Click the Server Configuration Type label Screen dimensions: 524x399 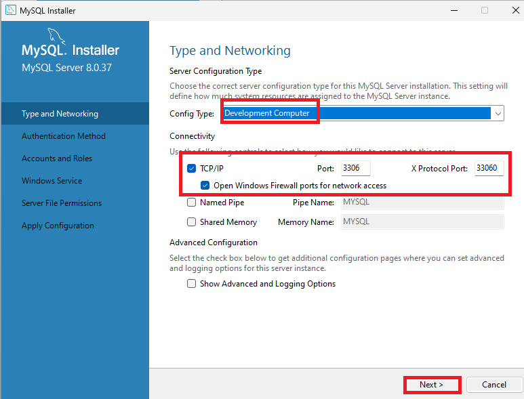(x=216, y=71)
